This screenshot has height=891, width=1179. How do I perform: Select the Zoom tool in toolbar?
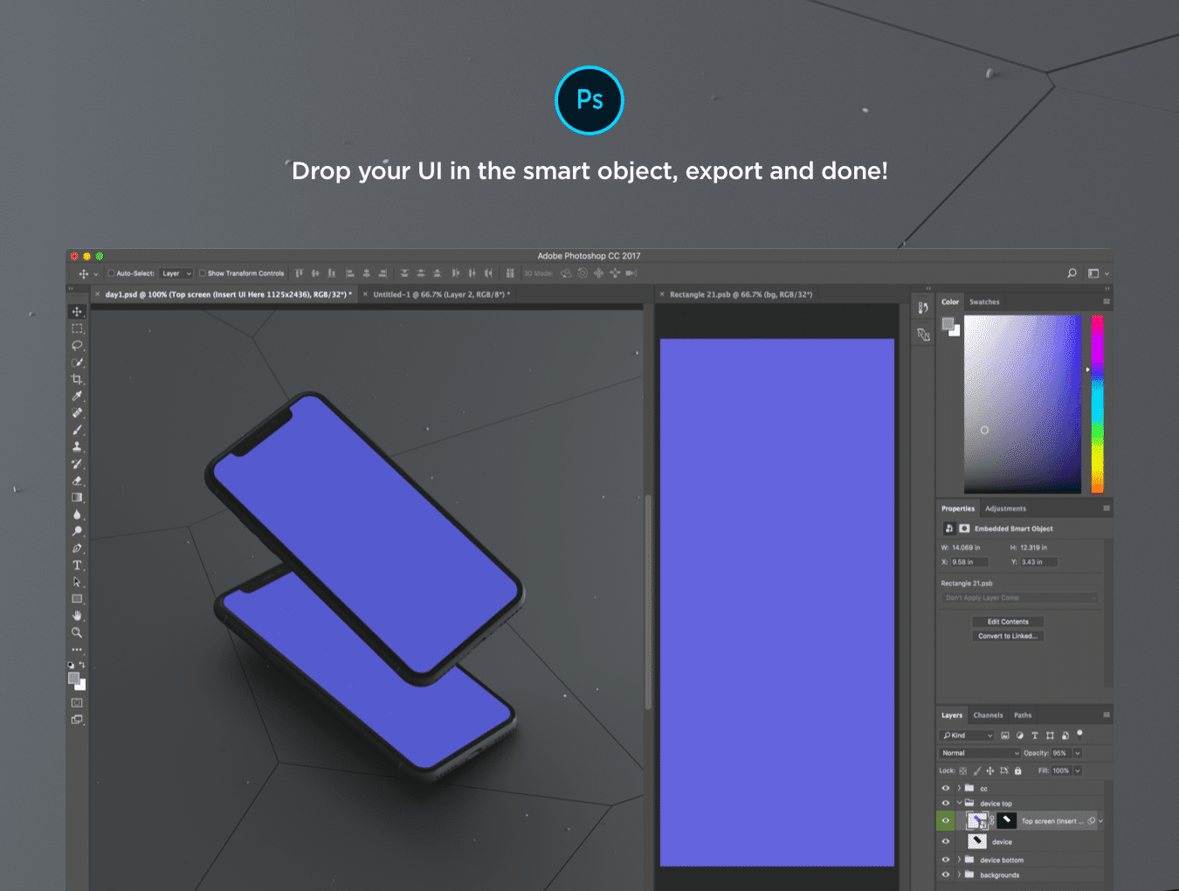point(77,632)
